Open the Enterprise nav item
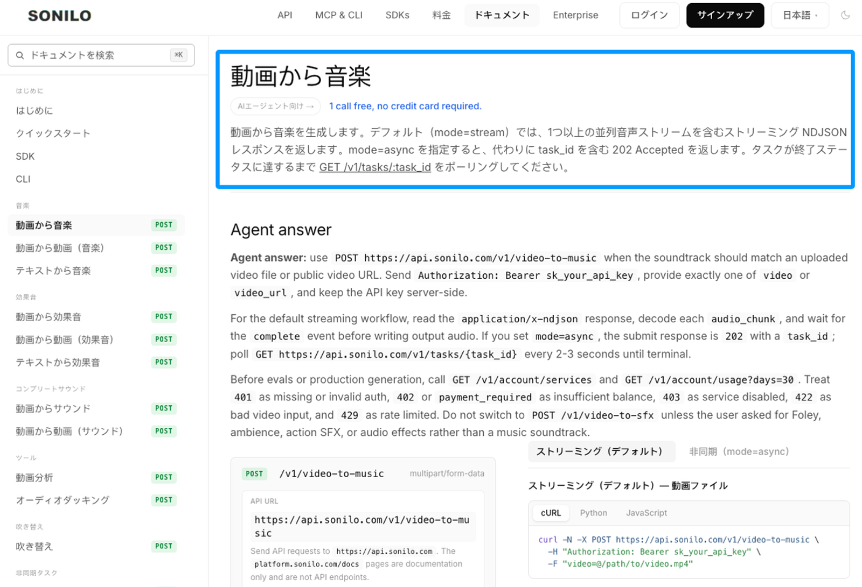 [575, 15]
